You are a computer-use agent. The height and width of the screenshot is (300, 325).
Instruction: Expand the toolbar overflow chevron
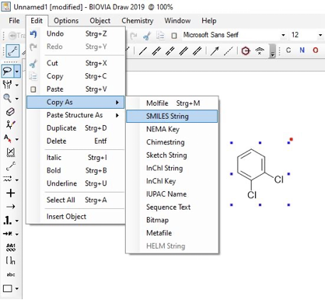tap(272, 51)
